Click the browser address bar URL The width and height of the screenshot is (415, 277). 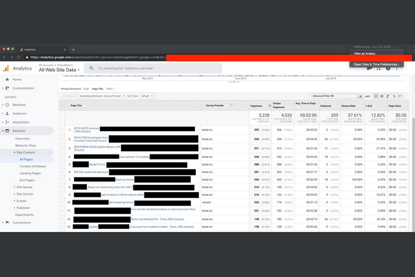[x=98, y=57]
